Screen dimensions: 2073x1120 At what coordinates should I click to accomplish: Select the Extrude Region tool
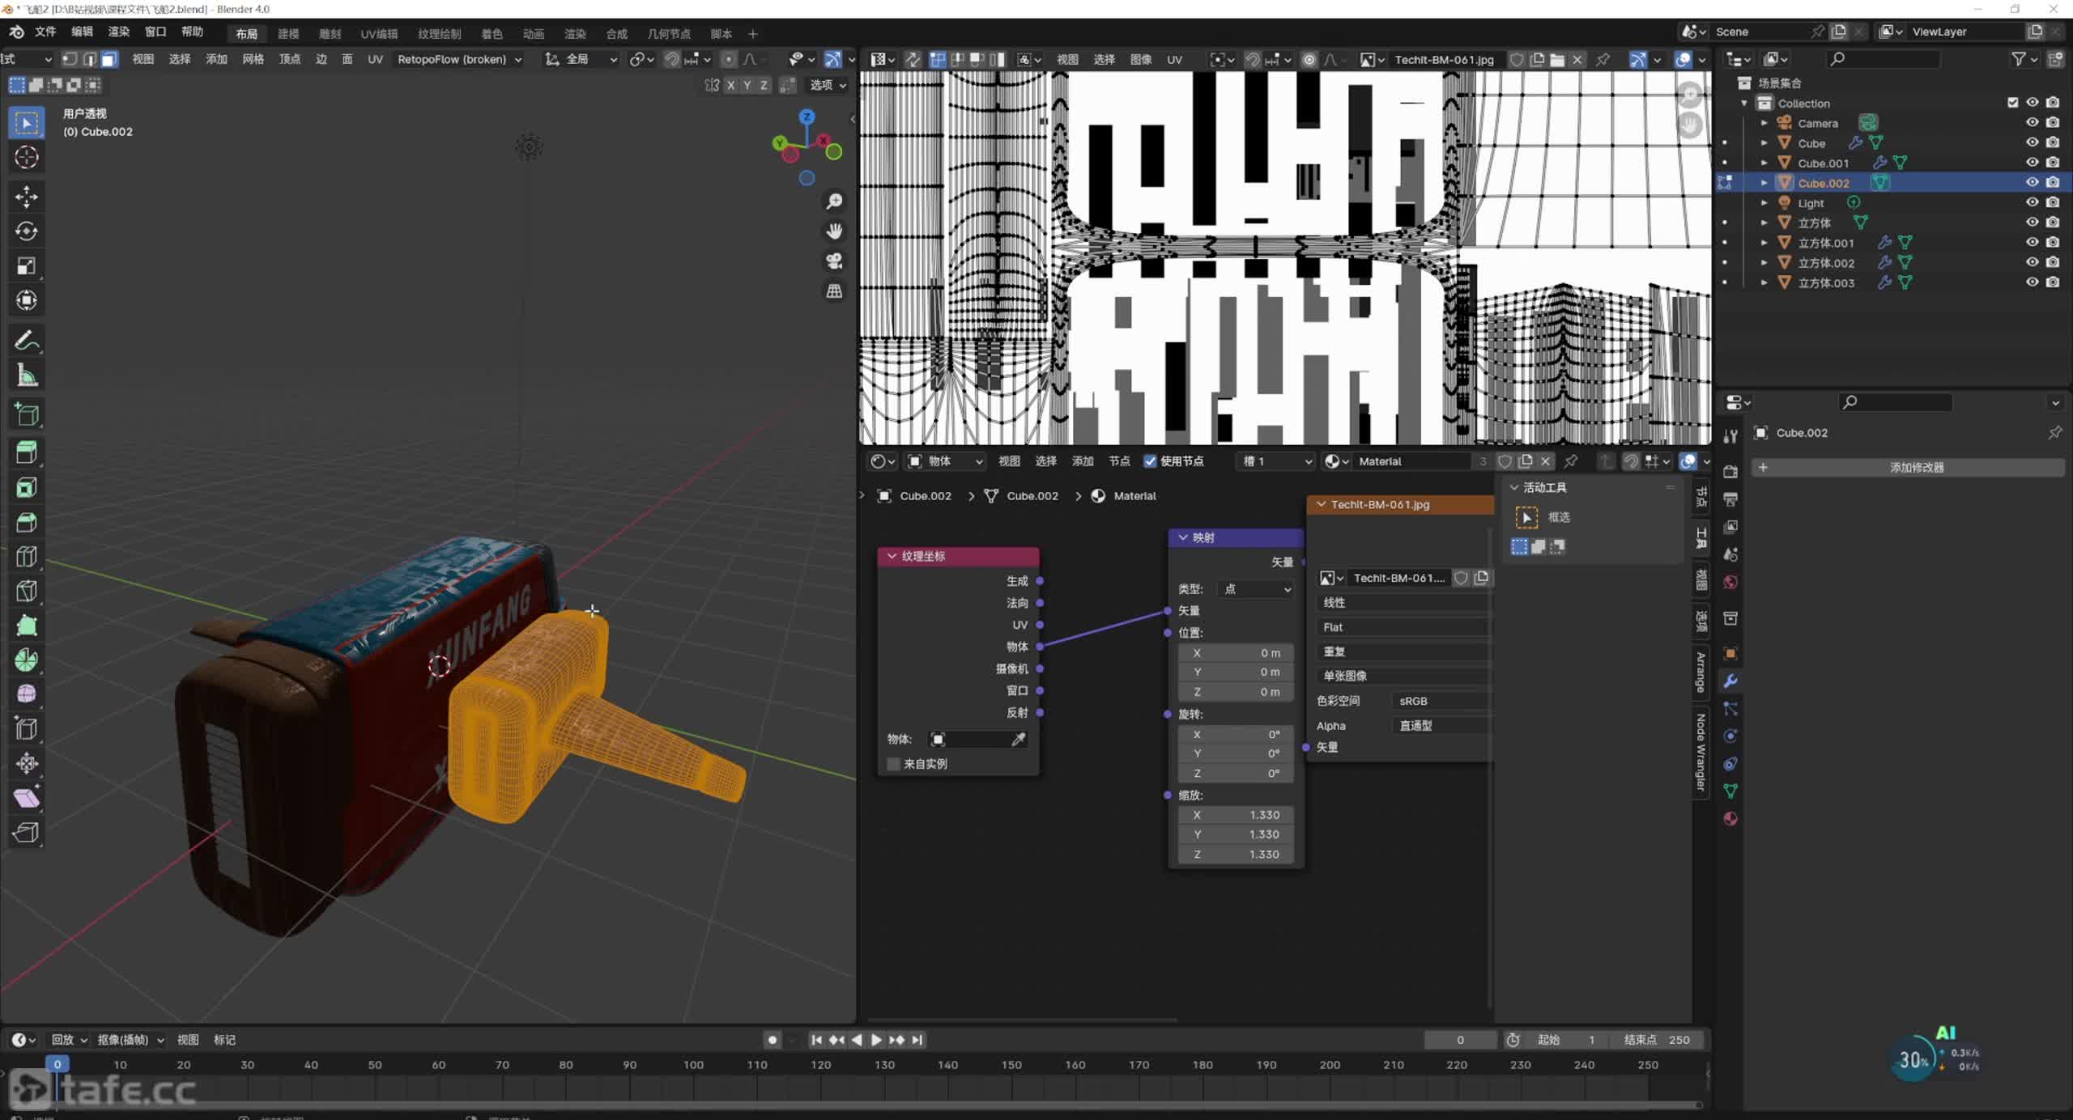26,452
